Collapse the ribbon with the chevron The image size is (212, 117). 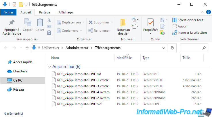(202, 12)
